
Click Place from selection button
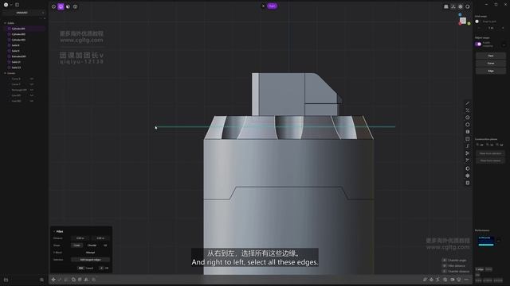[x=490, y=153]
